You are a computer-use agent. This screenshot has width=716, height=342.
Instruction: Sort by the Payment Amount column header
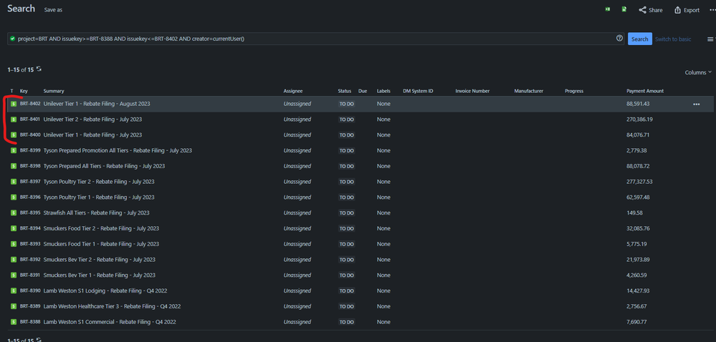coord(645,91)
